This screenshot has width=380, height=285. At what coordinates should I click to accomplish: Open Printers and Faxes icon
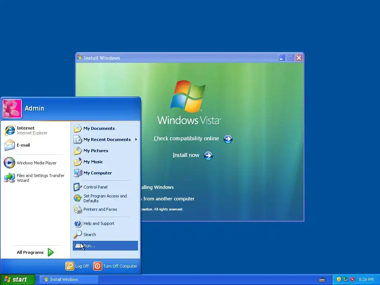click(x=78, y=209)
